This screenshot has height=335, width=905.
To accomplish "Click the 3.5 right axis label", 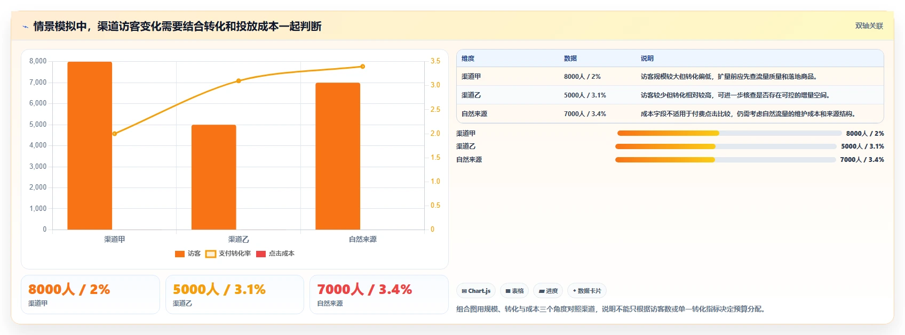I will [x=435, y=61].
